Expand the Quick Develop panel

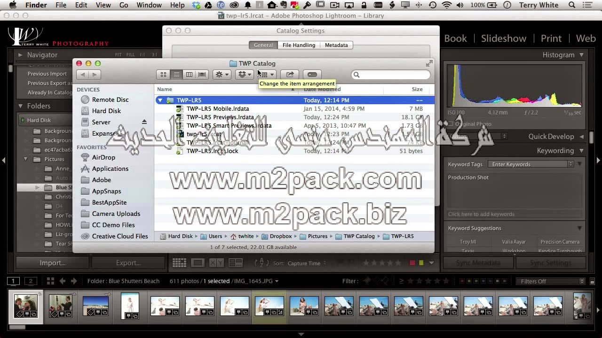(582, 137)
